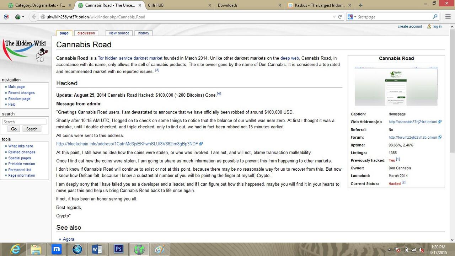Open Main page in navigation
455x256 pixels.
[16, 87]
